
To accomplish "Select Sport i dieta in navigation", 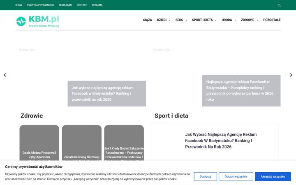I will (x=202, y=20).
